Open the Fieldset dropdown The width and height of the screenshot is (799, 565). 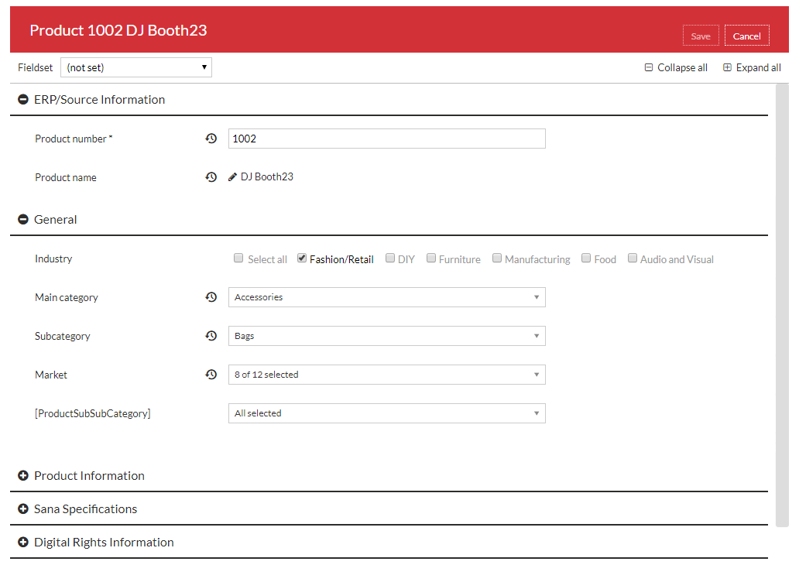(136, 67)
